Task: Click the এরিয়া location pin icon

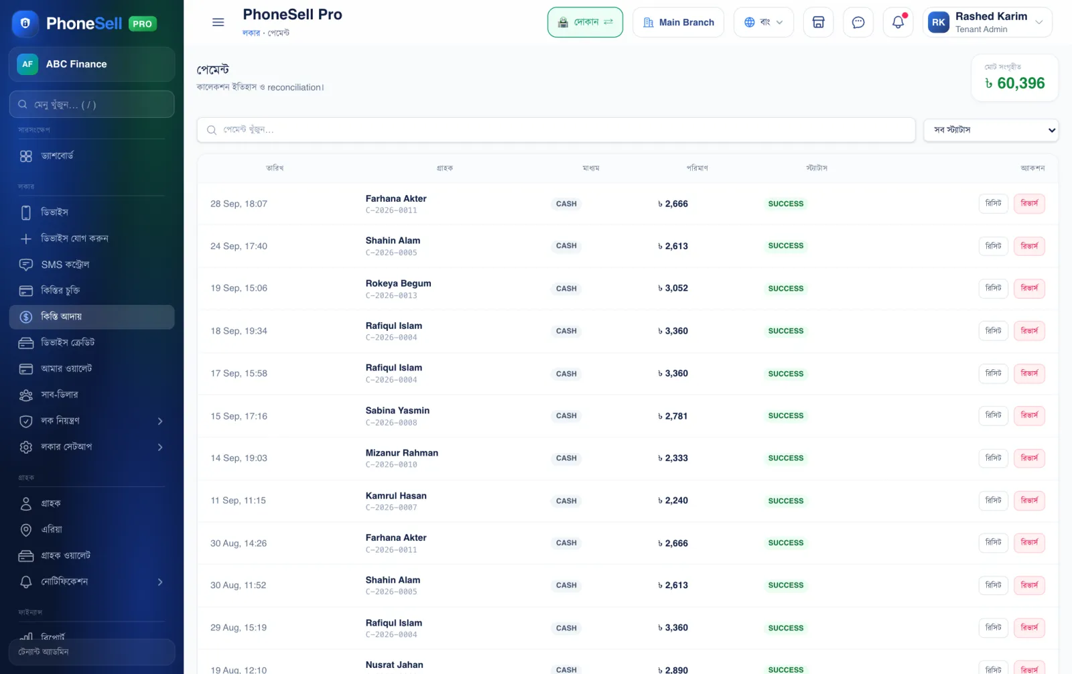Action: click(x=25, y=530)
